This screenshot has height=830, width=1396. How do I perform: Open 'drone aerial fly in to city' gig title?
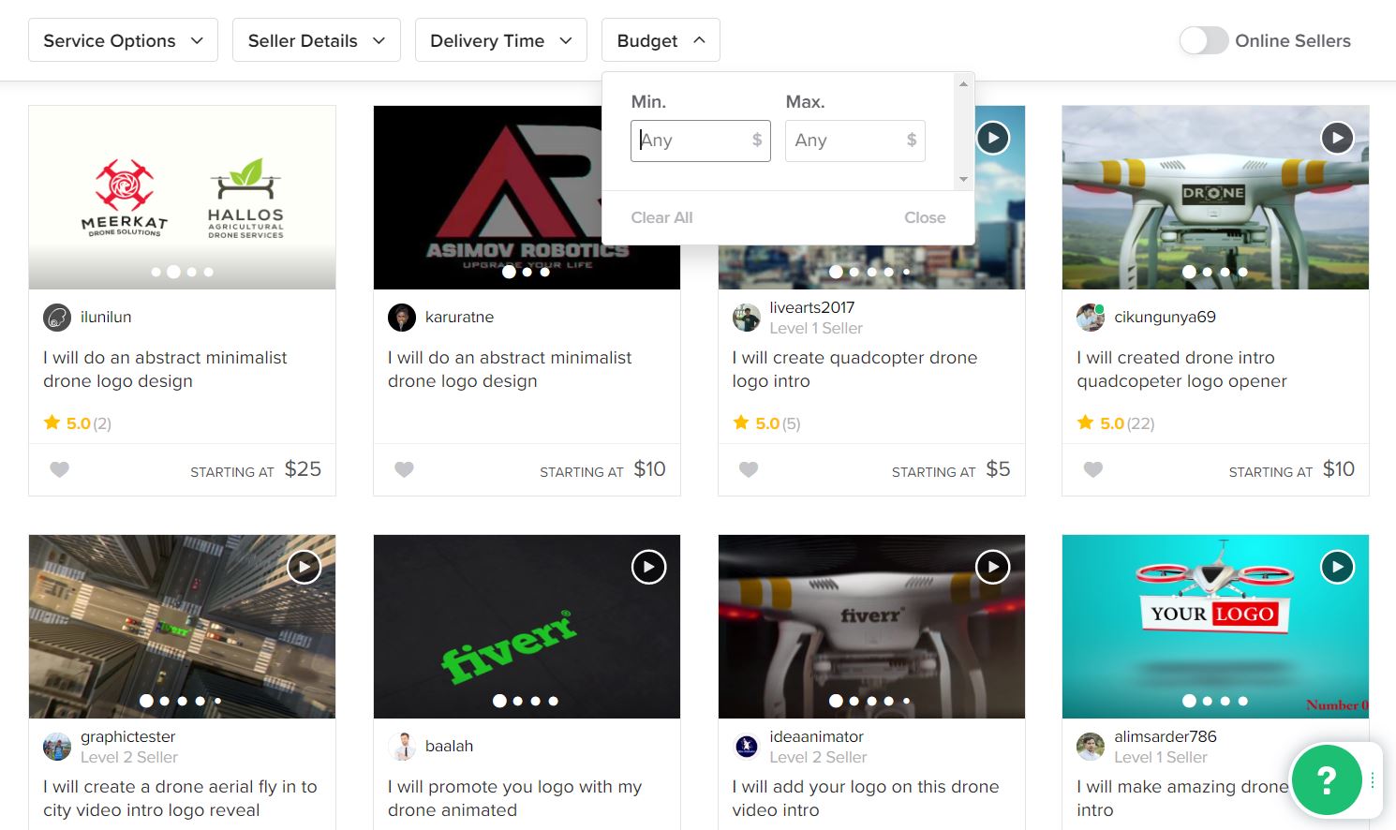(x=180, y=798)
